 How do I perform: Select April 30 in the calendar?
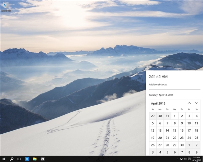[x=182, y=145]
